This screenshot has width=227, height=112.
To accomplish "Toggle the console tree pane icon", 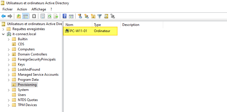I will coord(25,16).
